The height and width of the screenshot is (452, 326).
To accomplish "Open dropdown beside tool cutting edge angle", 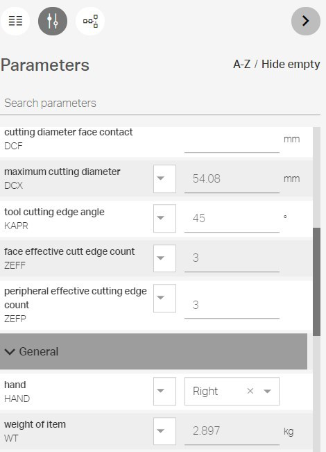I will (x=164, y=218).
